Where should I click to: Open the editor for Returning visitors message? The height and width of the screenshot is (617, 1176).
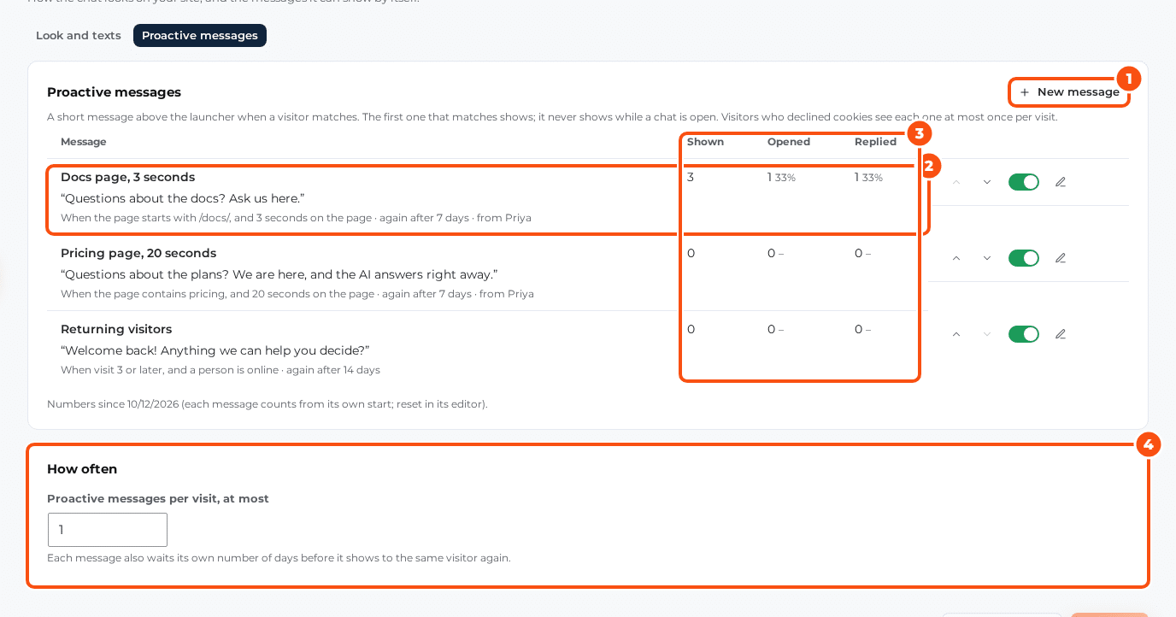coord(1061,334)
